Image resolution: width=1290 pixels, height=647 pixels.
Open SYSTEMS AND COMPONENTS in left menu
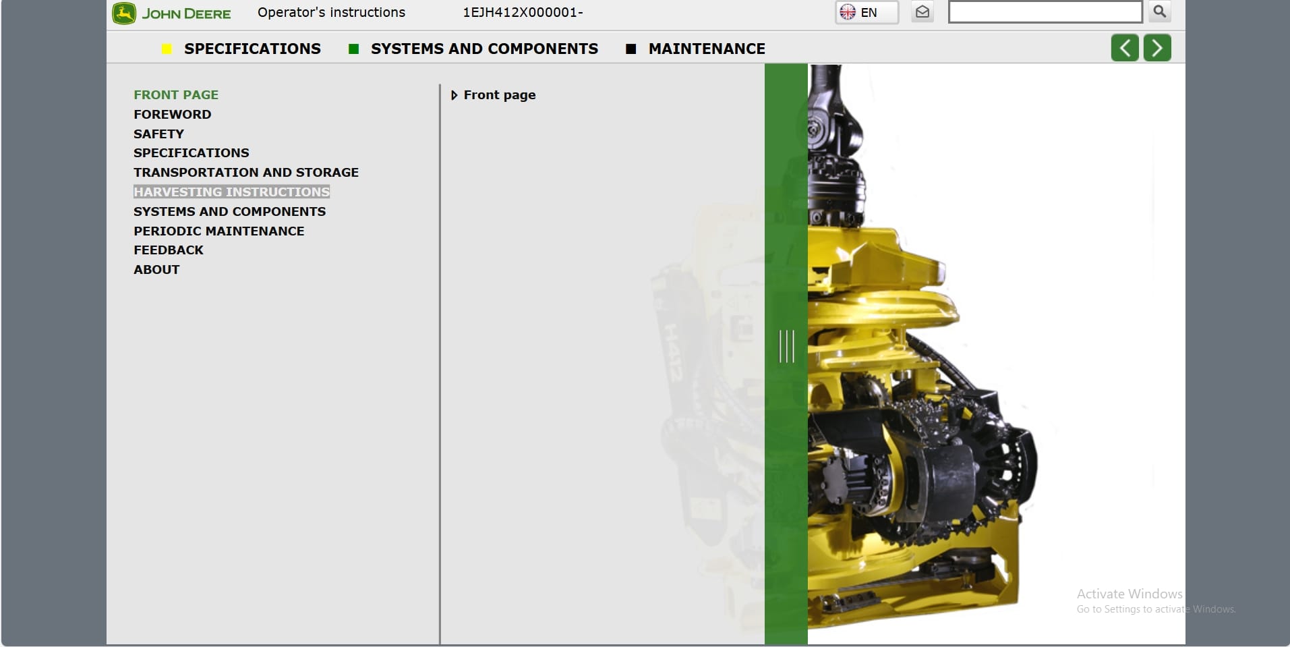(x=229, y=212)
